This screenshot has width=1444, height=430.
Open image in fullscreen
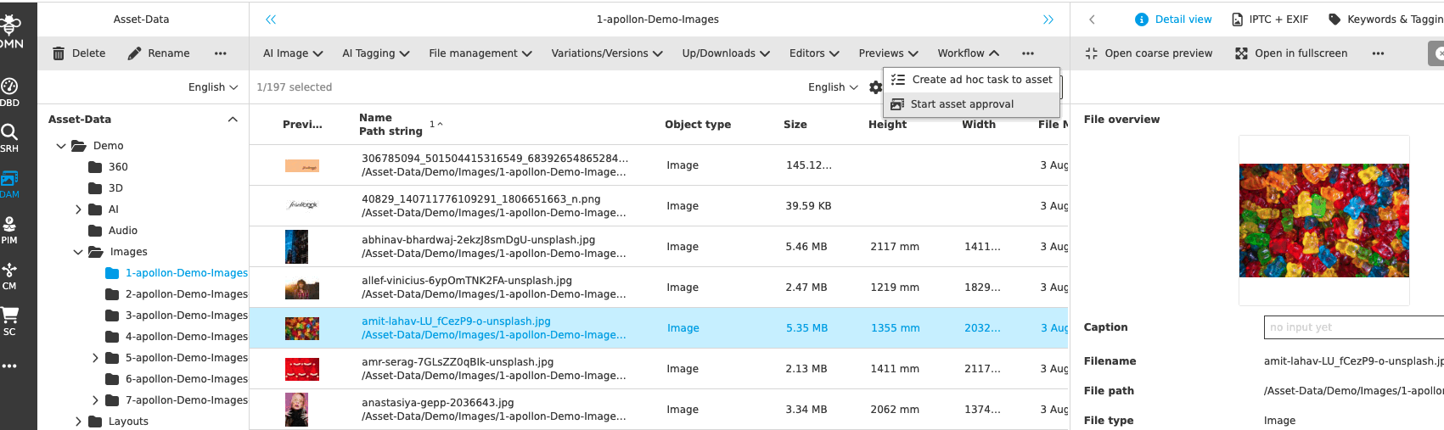coord(1290,53)
